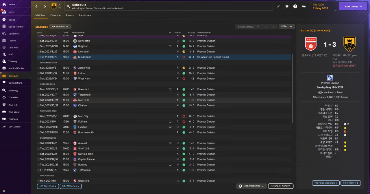
Task: Open the Staff section
Action: pos(11,54)
